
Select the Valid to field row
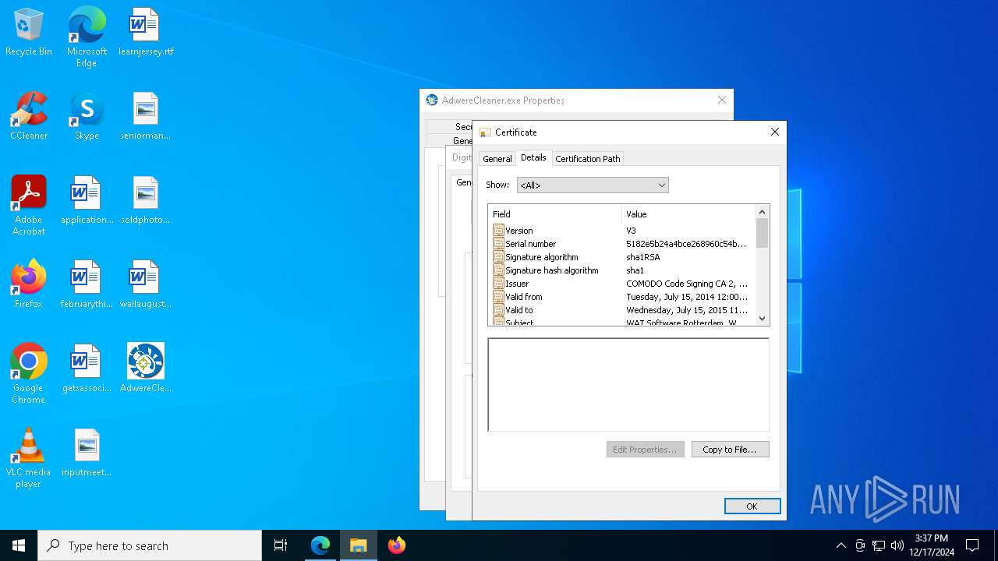[623, 310]
